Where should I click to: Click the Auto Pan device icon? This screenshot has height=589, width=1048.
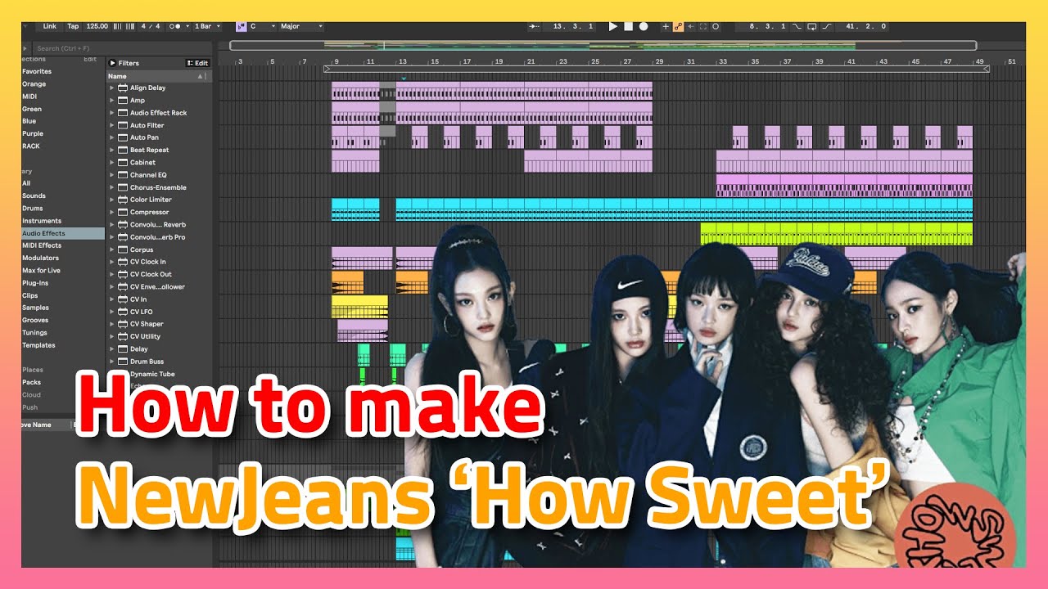(123, 137)
